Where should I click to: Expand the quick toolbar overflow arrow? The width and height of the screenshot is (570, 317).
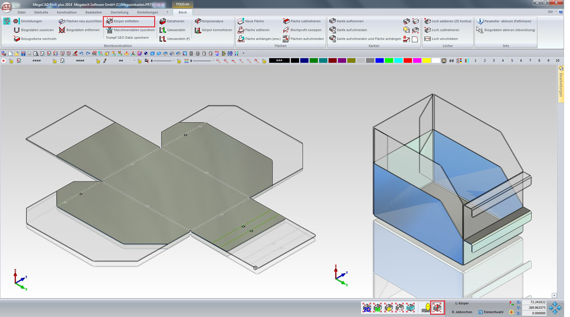click(x=243, y=54)
